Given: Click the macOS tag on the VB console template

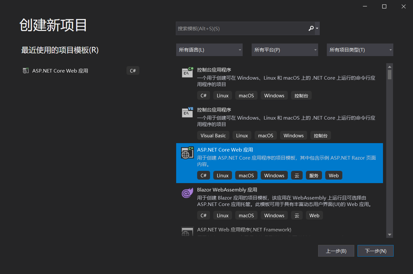Looking at the screenshot, I should (266, 135).
